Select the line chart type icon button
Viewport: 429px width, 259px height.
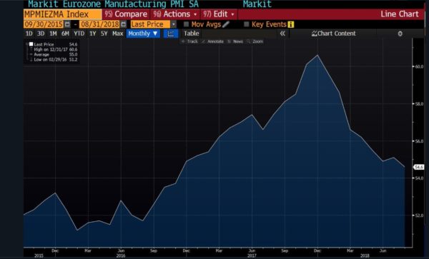coord(171,34)
